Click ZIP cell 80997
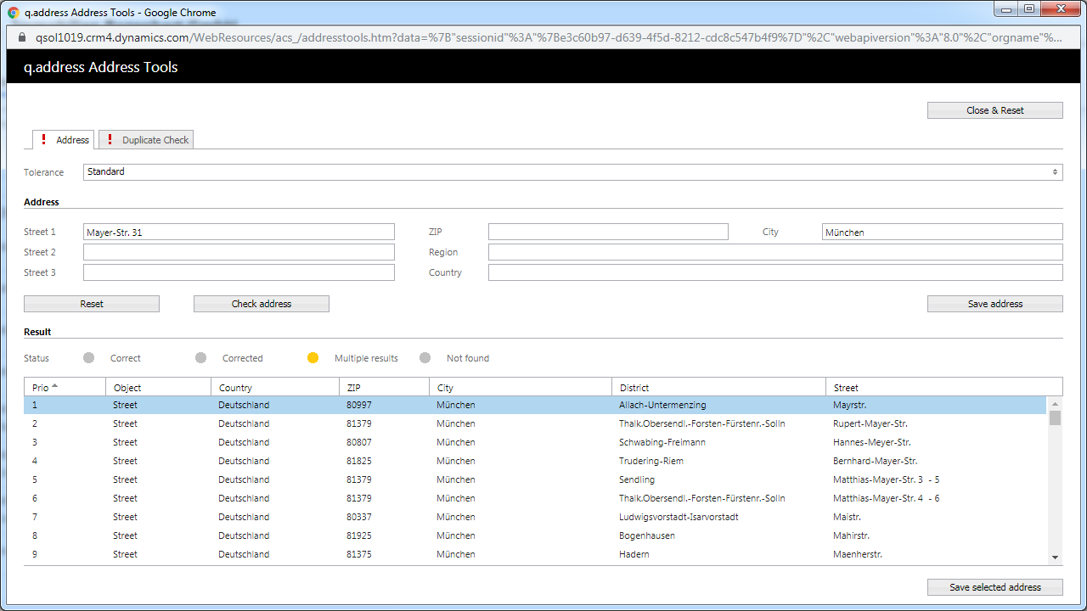Viewport: 1087px width, 611px height. click(x=359, y=405)
